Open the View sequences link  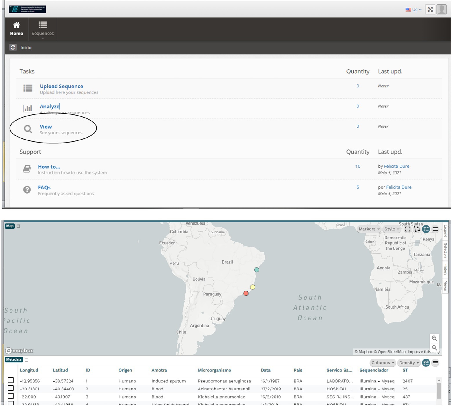46,127
